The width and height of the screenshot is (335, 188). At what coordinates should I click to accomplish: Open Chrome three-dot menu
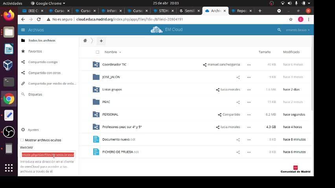tap(309, 19)
